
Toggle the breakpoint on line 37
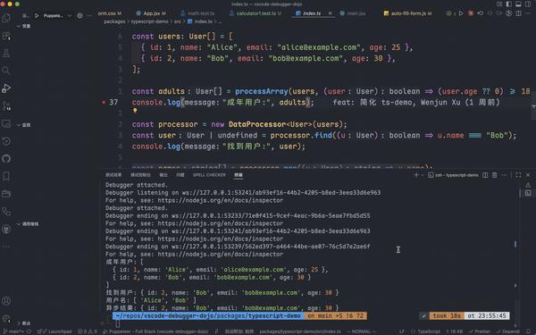point(104,102)
